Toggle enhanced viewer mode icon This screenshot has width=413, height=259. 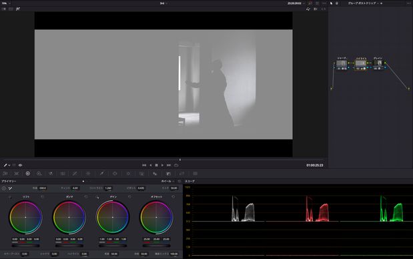click(317, 3)
